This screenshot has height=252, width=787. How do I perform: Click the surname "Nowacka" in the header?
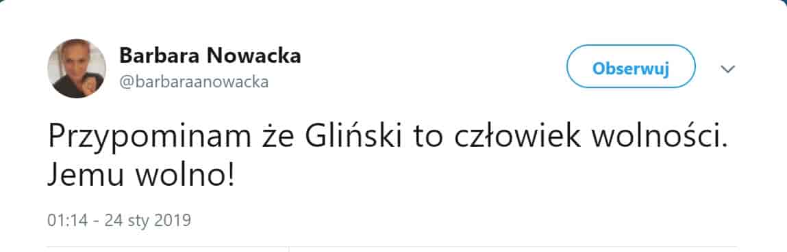(x=255, y=56)
